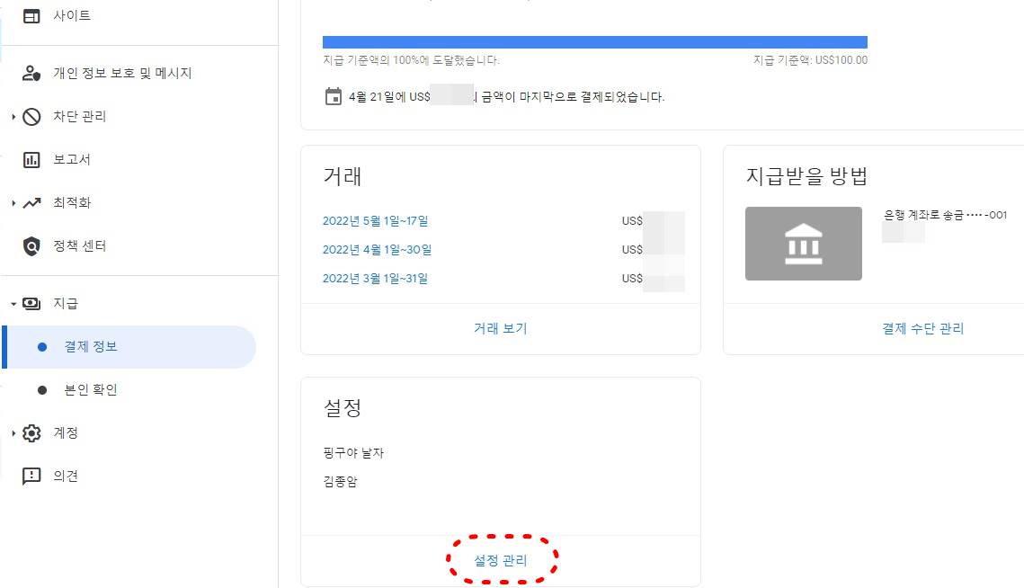Click the 결제 수단 관리 link
Screen dimensions: 1024x588
point(922,328)
